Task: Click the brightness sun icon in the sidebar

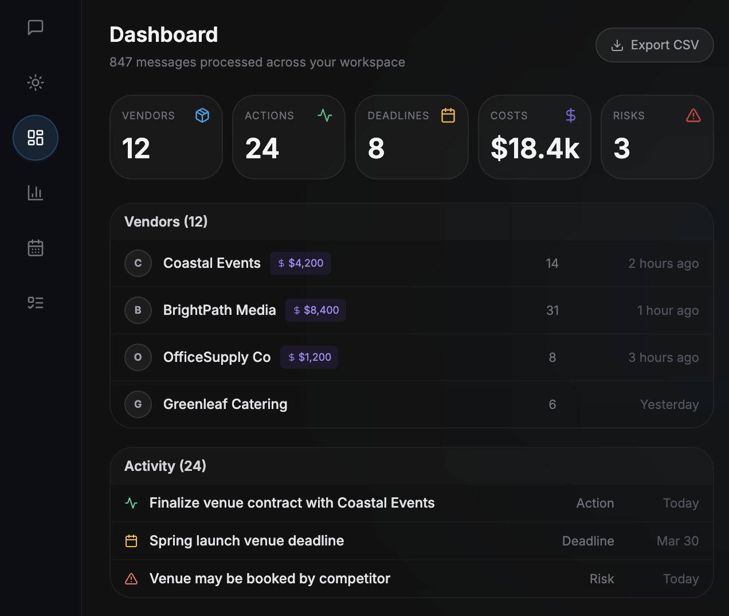Action: (x=35, y=83)
